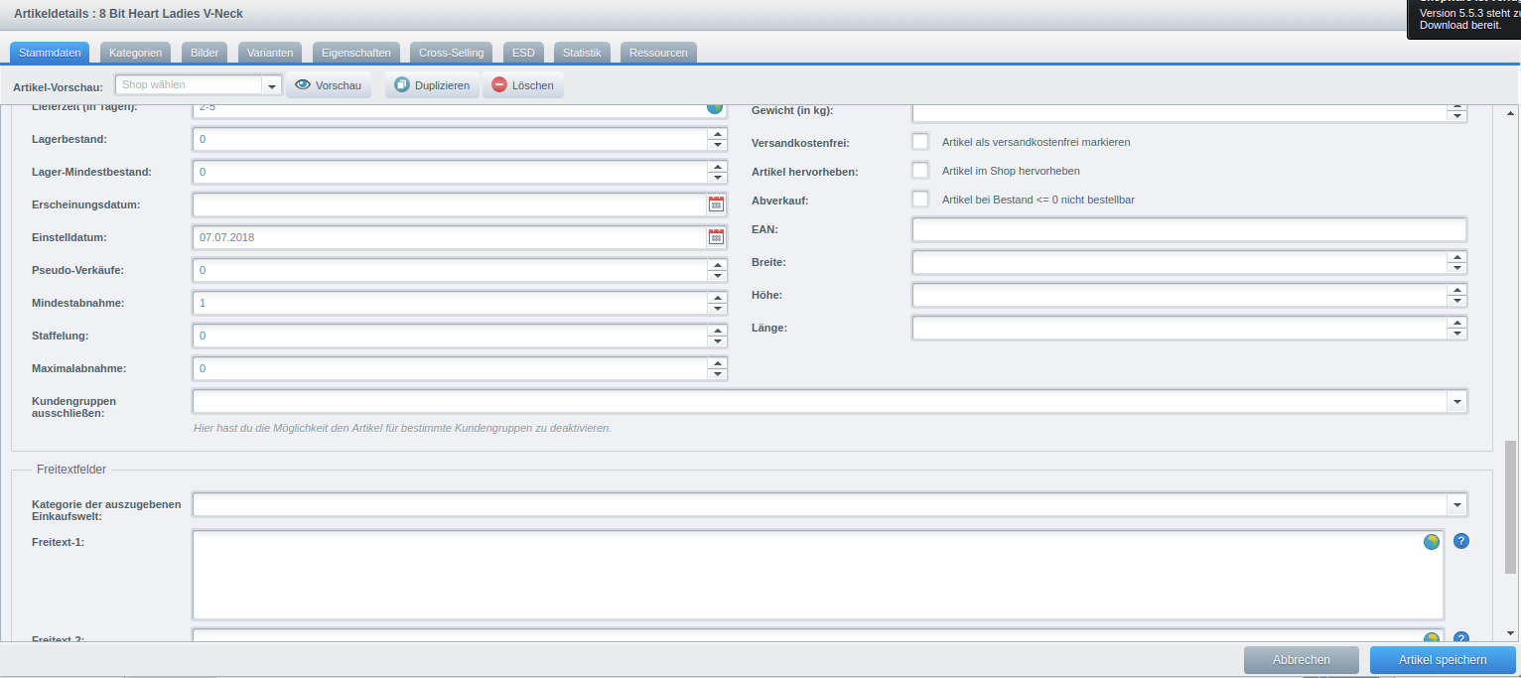This screenshot has width=1521, height=678.
Task: Switch to the Varianten tab
Action: [x=270, y=53]
